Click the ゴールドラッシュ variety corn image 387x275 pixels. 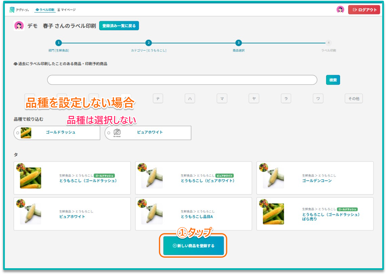click(26, 133)
